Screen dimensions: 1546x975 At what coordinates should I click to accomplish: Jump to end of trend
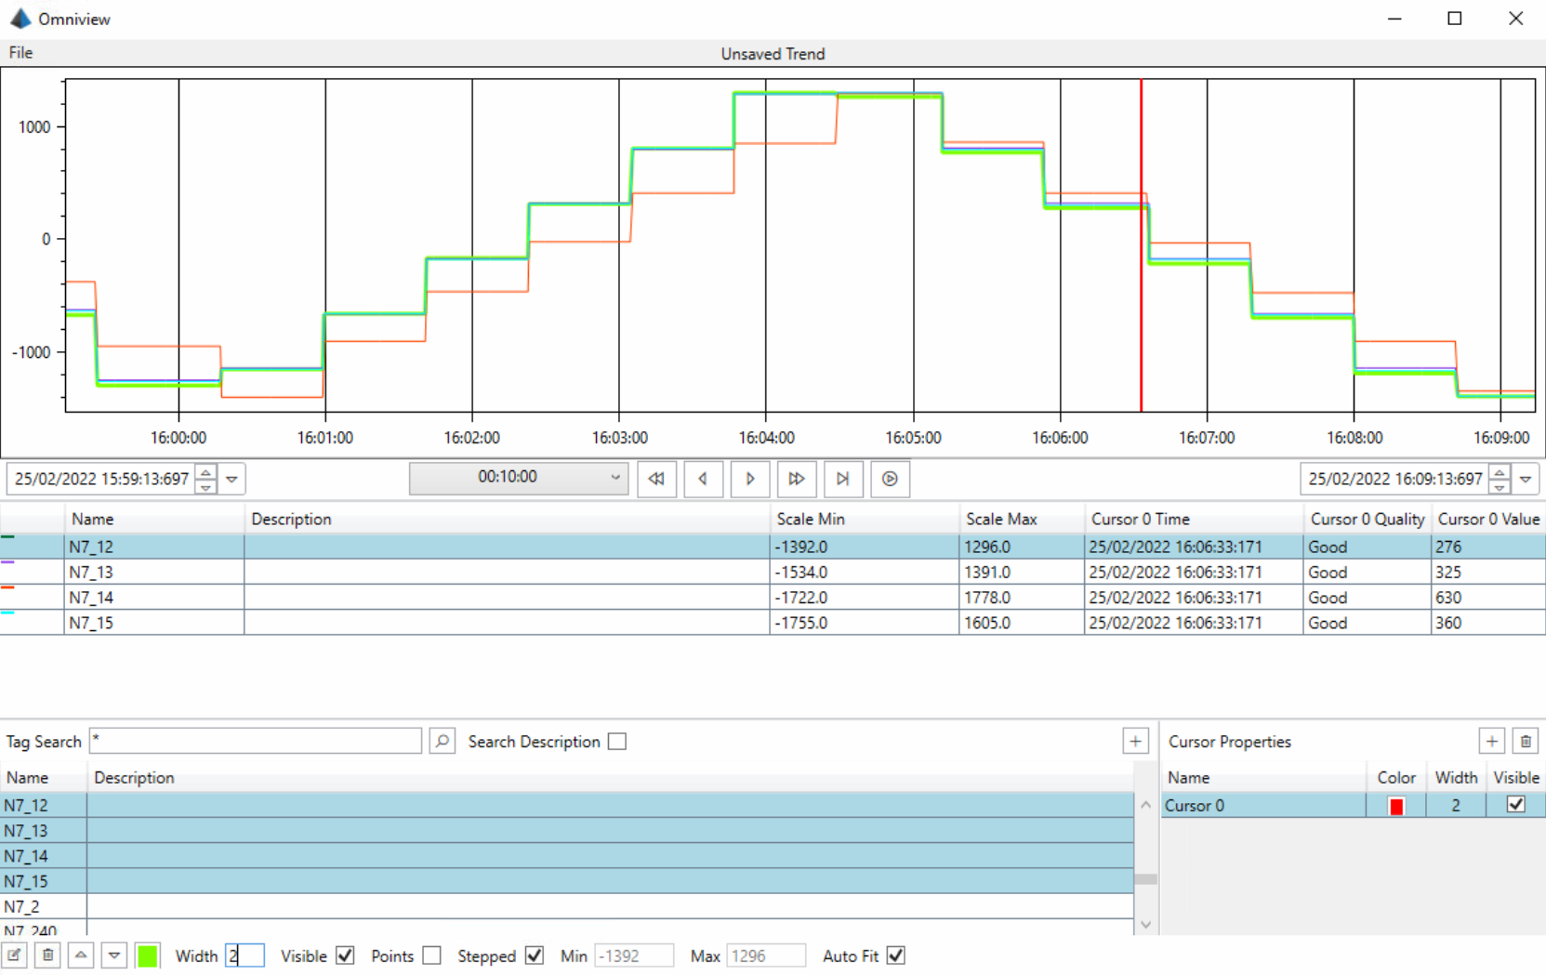click(843, 479)
